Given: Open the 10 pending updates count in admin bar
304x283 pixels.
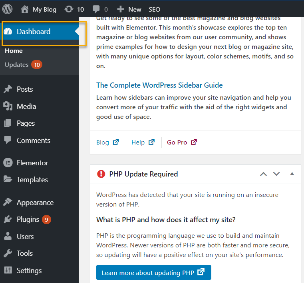Looking at the screenshot, I should (80, 9).
